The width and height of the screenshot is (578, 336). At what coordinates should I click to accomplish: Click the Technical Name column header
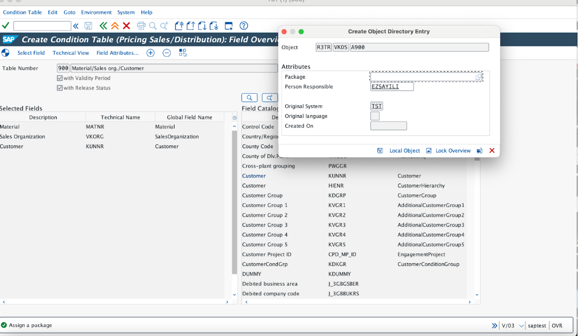120,118
